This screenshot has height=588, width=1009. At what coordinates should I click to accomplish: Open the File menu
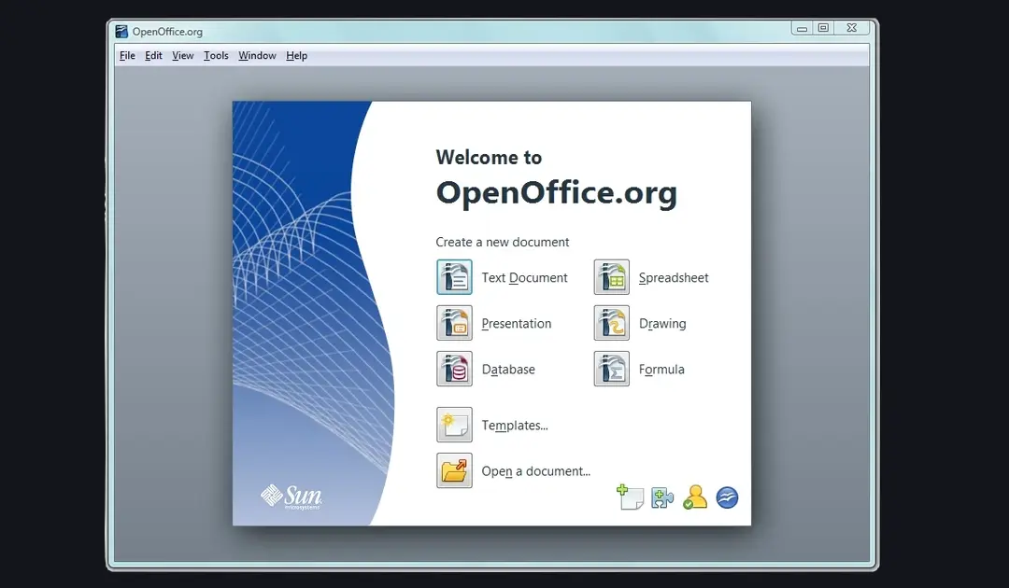[127, 56]
